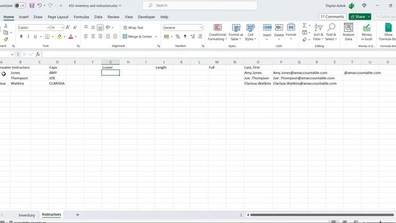
Task: Open the Insert ribbon tab
Action: pos(24,17)
